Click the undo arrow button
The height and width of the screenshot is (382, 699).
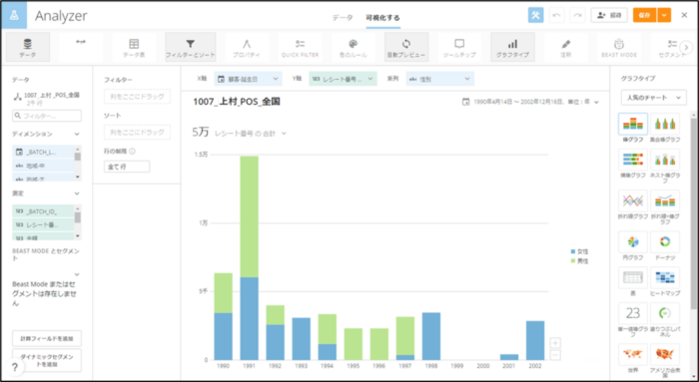[x=556, y=15]
